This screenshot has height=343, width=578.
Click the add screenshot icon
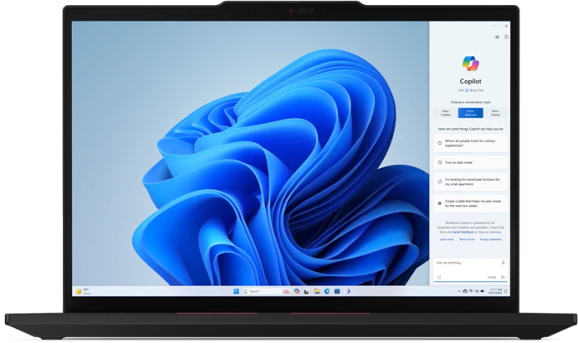[x=439, y=278]
